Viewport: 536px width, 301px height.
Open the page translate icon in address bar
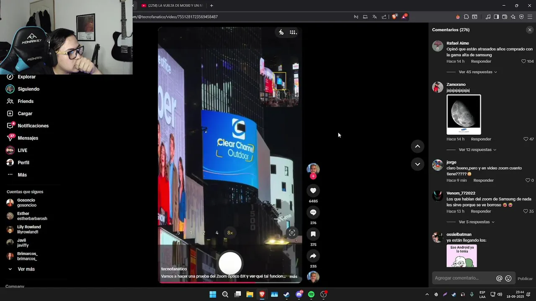pos(374,17)
